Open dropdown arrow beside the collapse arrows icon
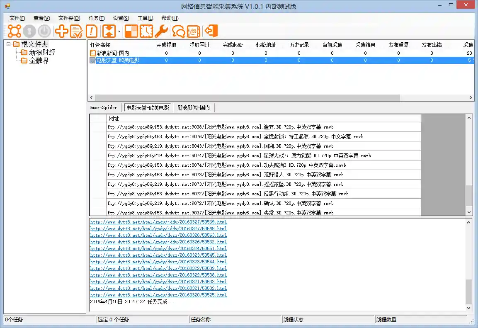 (x=119, y=32)
